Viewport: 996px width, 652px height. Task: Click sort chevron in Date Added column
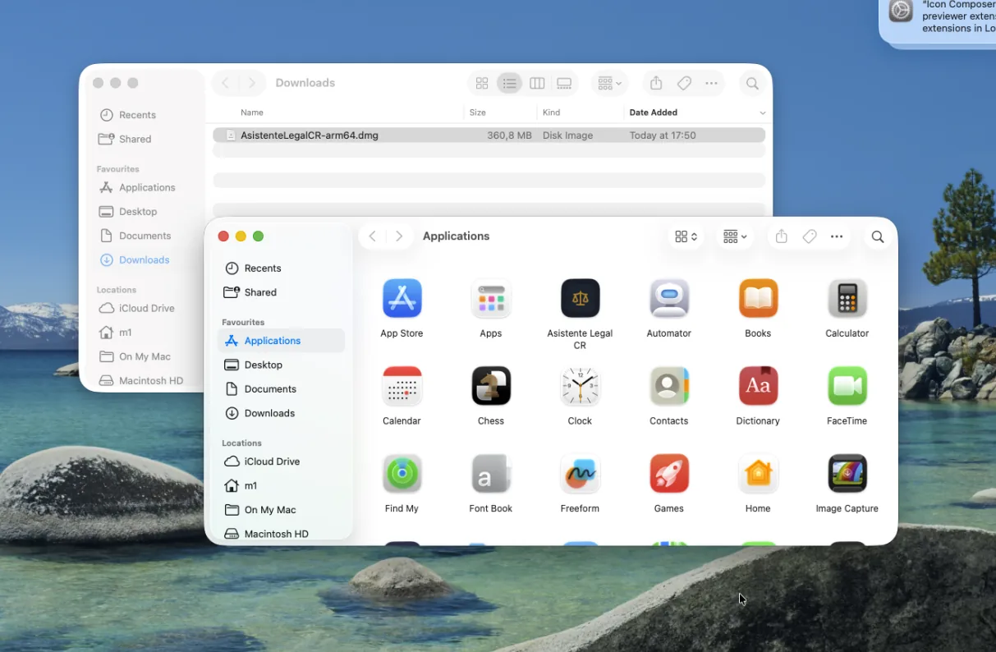coord(763,112)
